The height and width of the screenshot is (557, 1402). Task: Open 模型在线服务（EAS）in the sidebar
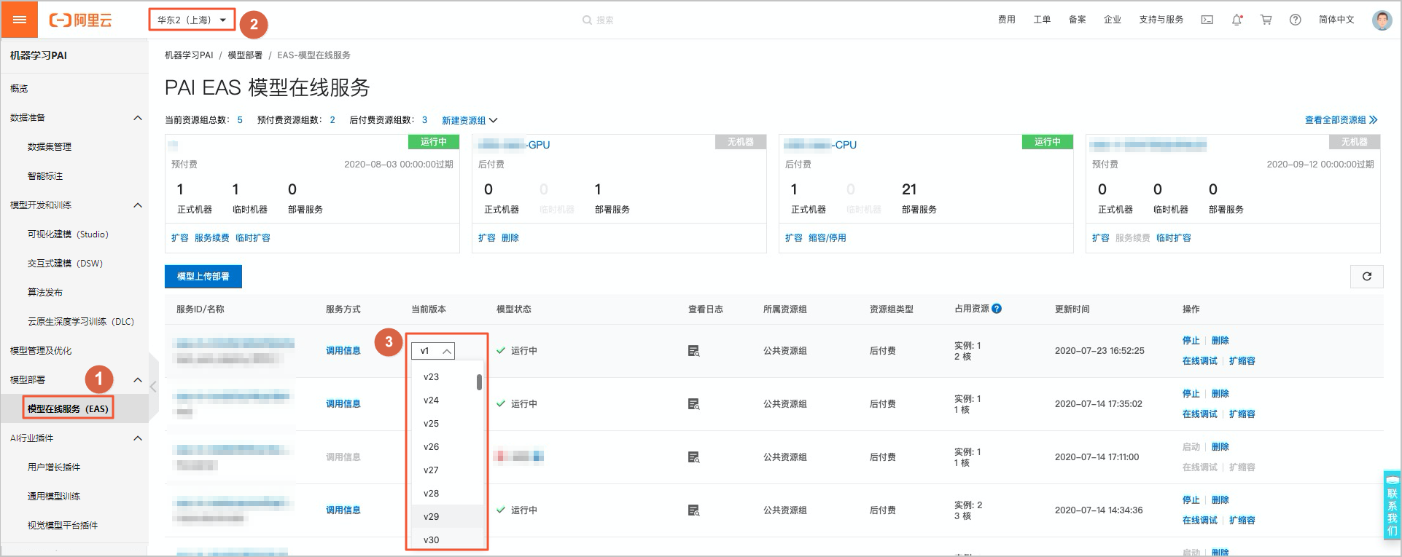68,409
